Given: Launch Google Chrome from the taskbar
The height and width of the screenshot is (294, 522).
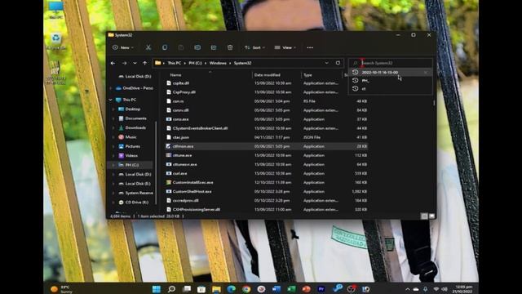Looking at the screenshot, I should (x=246, y=289).
